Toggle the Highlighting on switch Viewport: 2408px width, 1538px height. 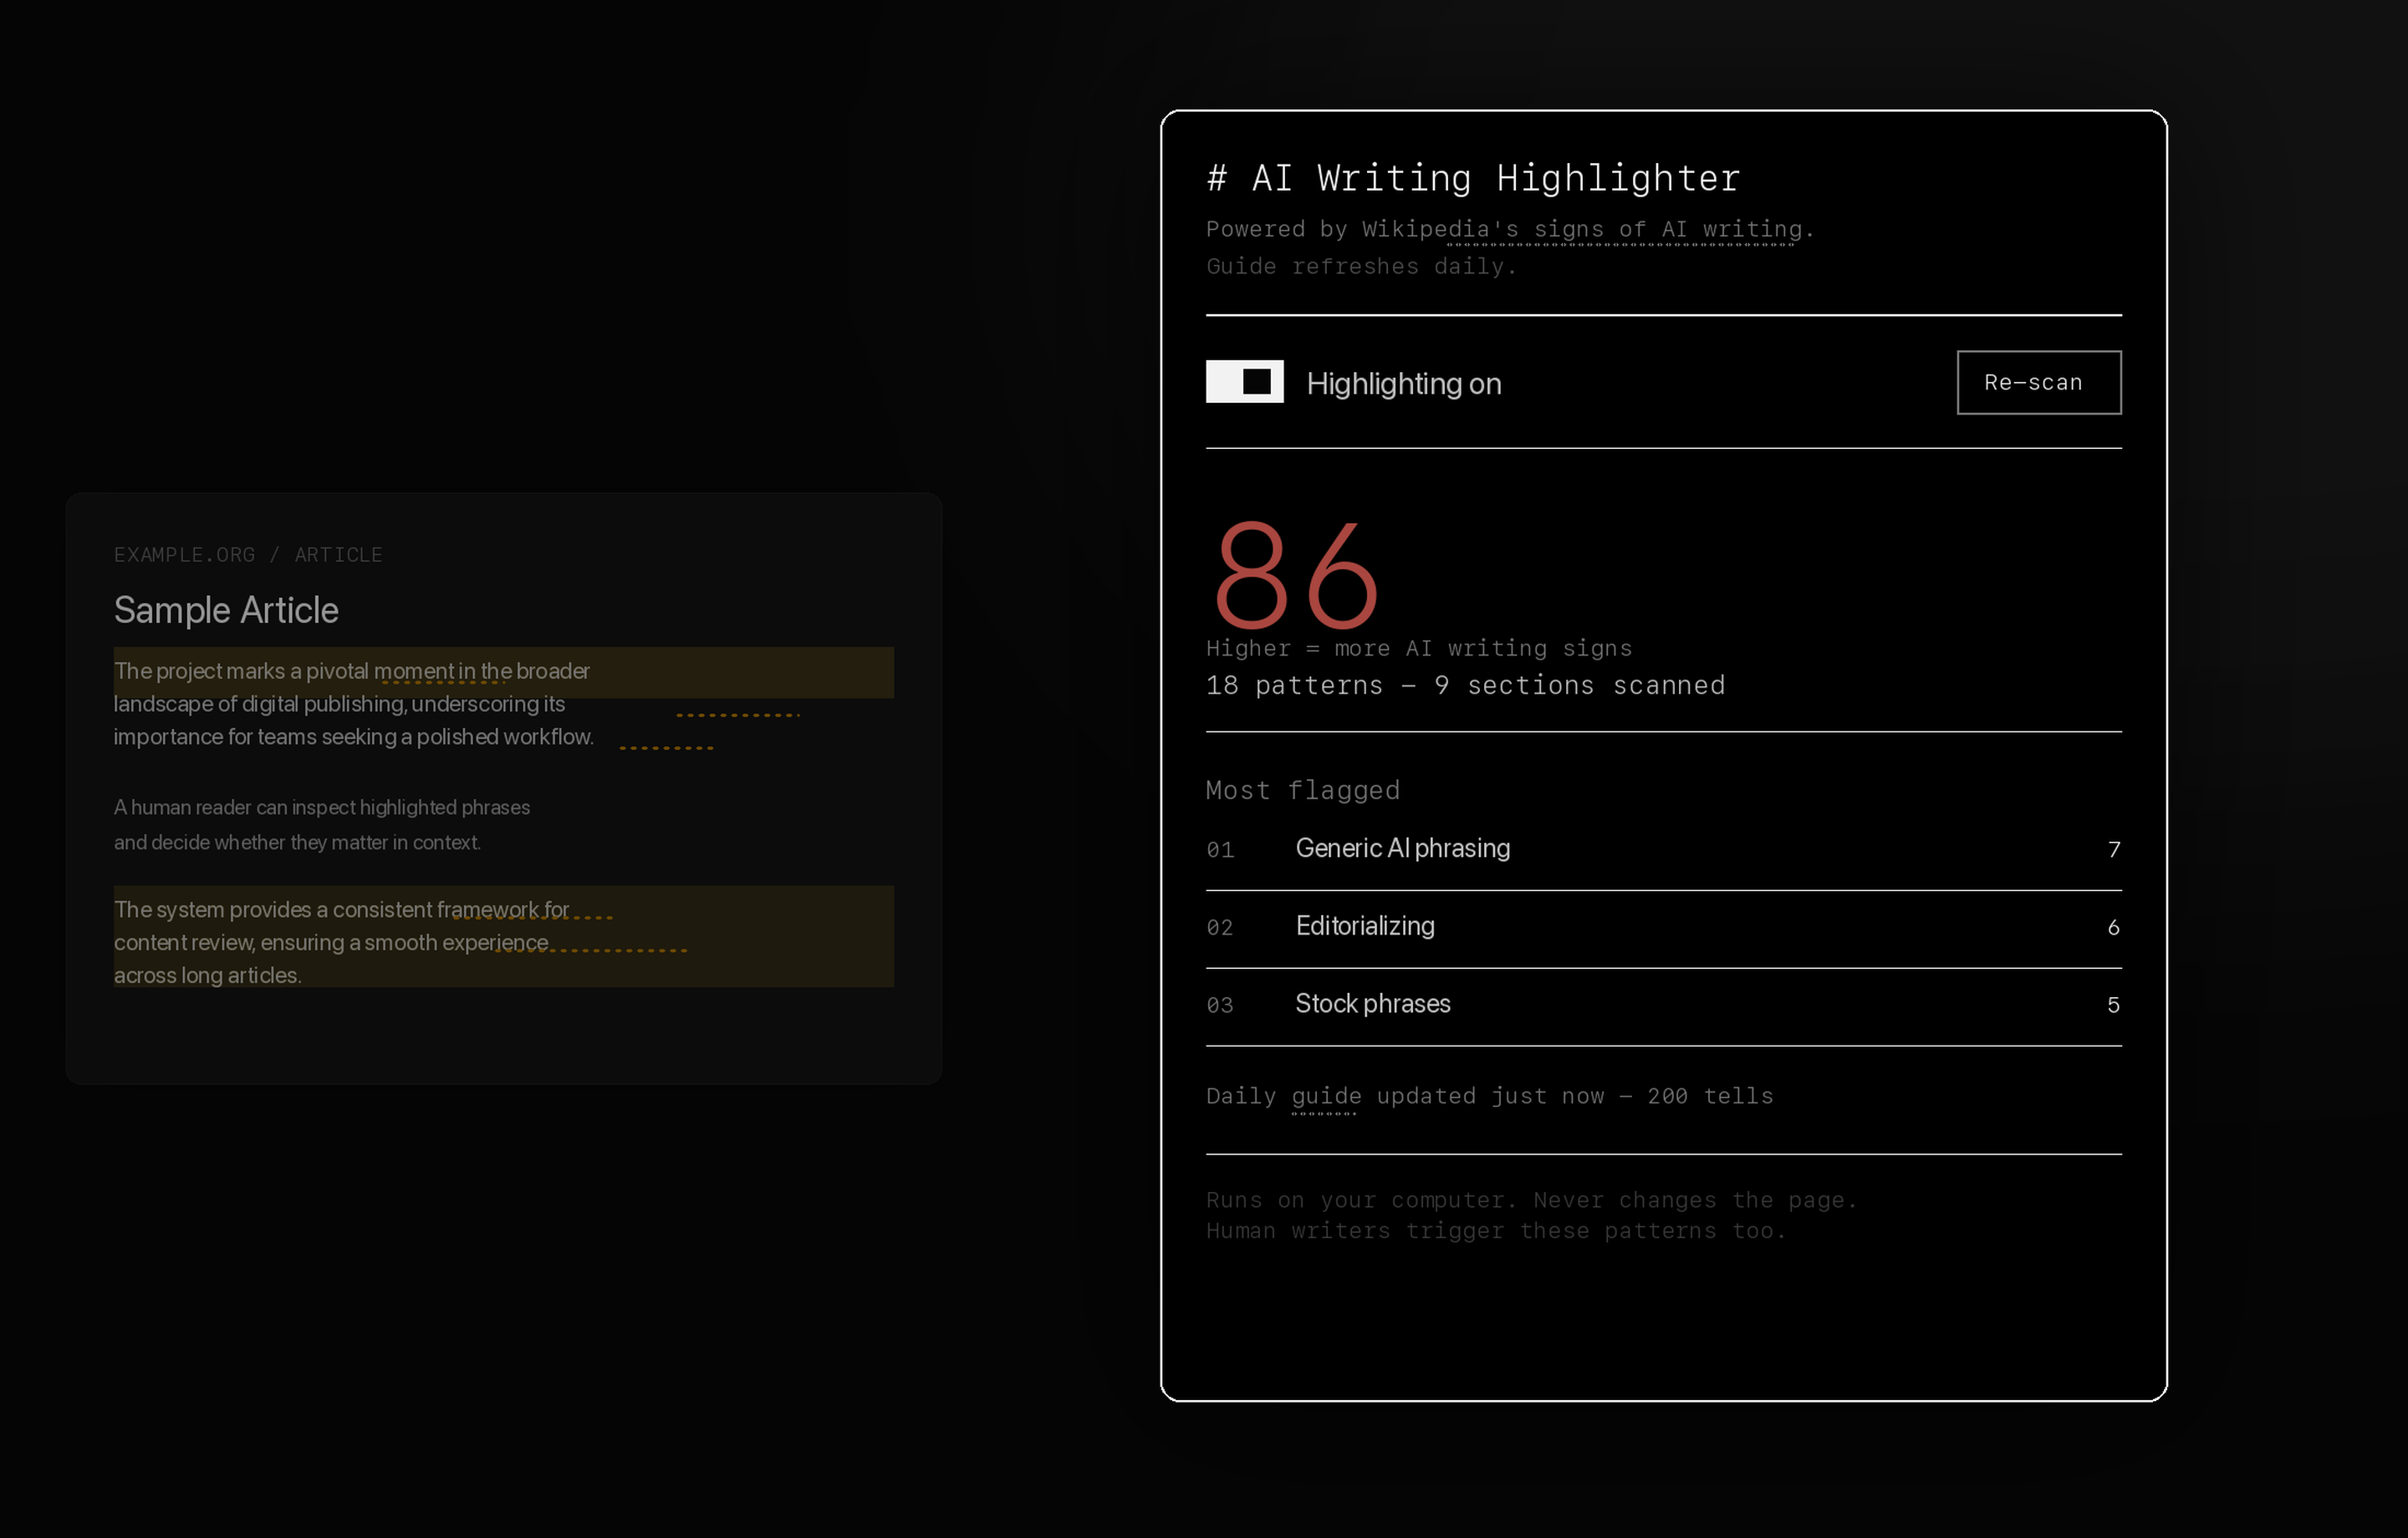click(1244, 382)
